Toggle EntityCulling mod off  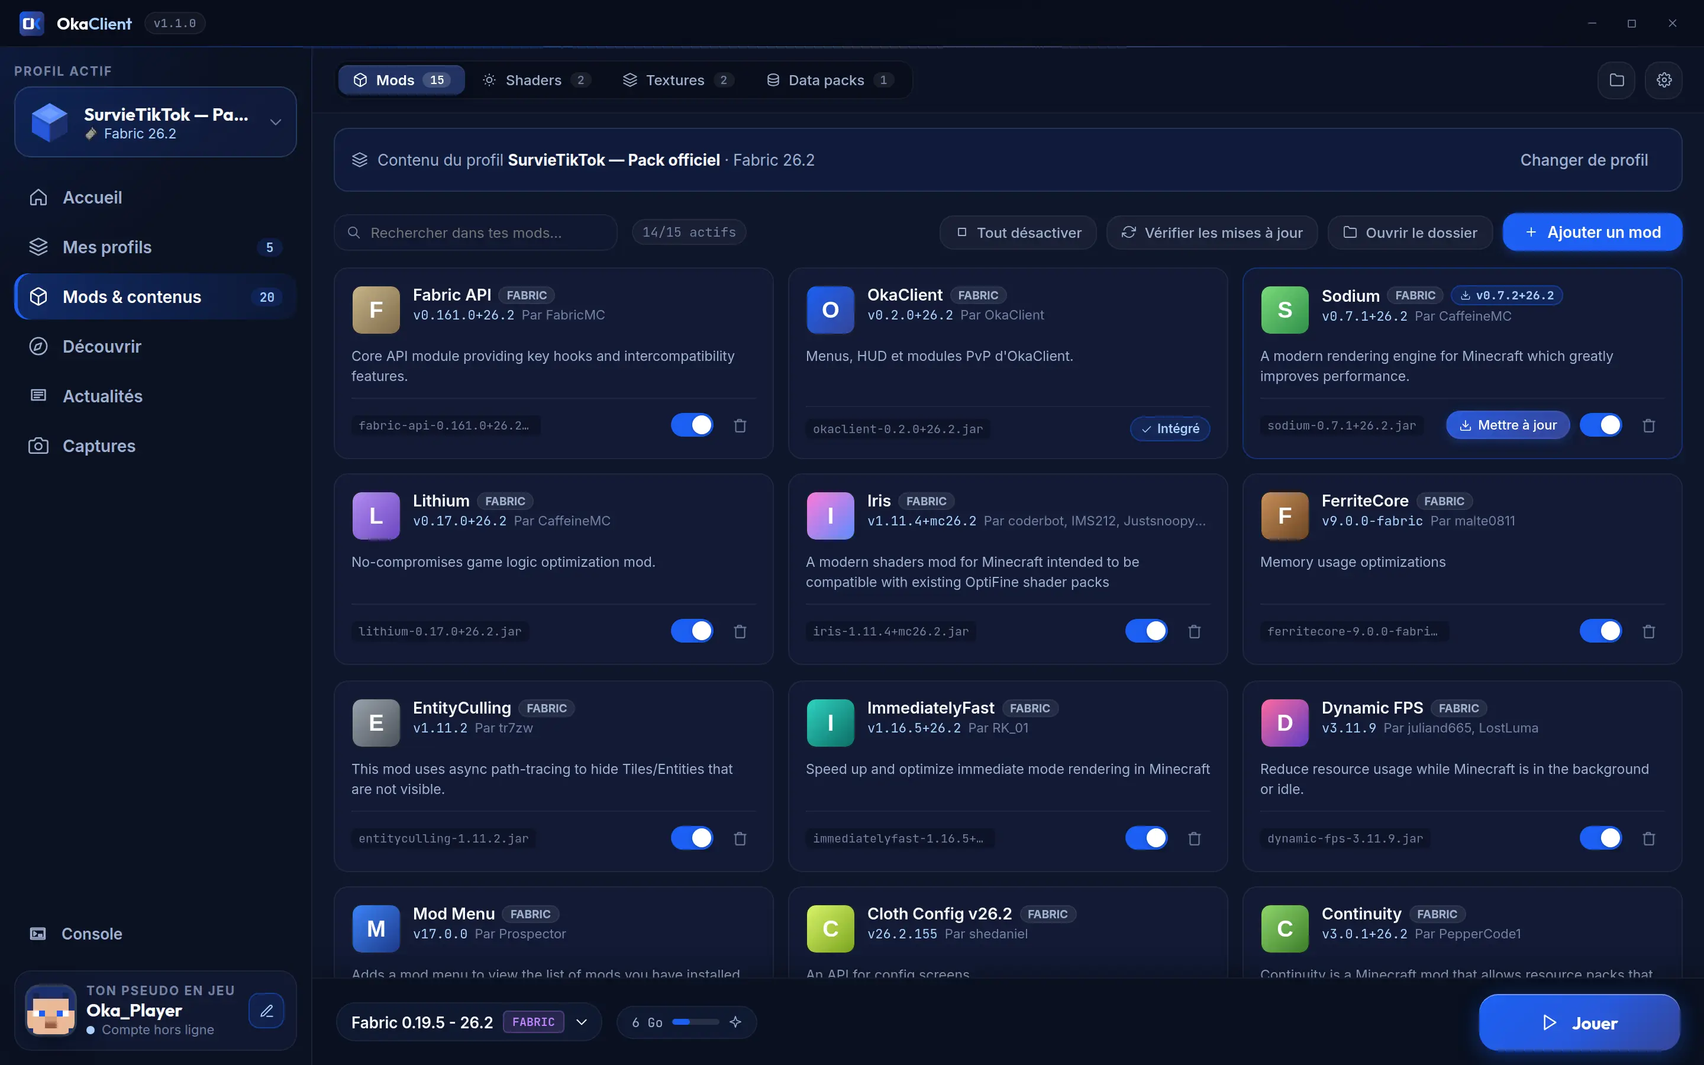pyautogui.click(x=692, y=837)
